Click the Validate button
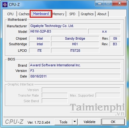This screenshot has height=128, width=129. click(x=89, y=122)
